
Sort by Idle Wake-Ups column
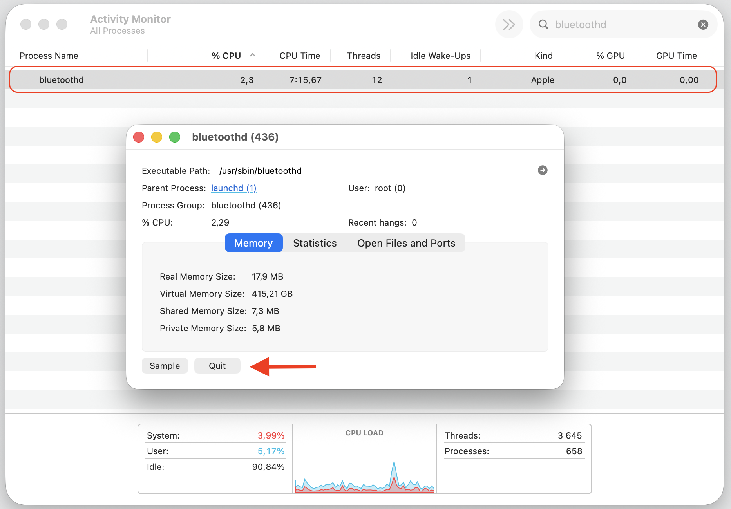[440, 56]
